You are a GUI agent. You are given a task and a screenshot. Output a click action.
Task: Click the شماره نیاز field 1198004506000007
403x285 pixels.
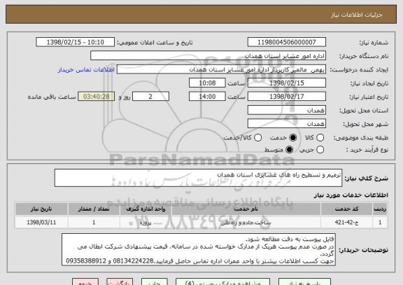[287, 42]
